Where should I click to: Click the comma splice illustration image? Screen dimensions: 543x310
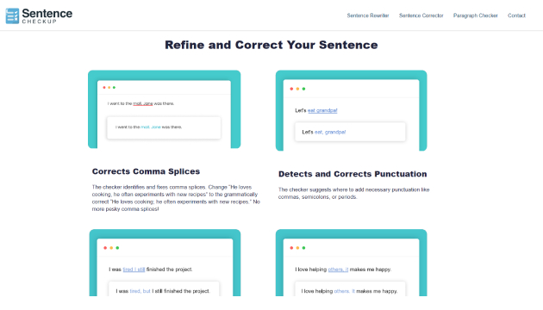click(164, 109)
